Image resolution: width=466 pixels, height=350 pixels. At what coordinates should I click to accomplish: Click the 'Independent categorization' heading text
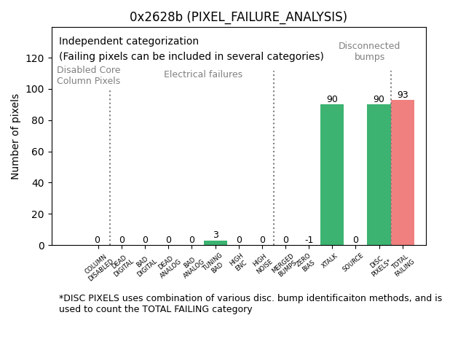point(129,42)
